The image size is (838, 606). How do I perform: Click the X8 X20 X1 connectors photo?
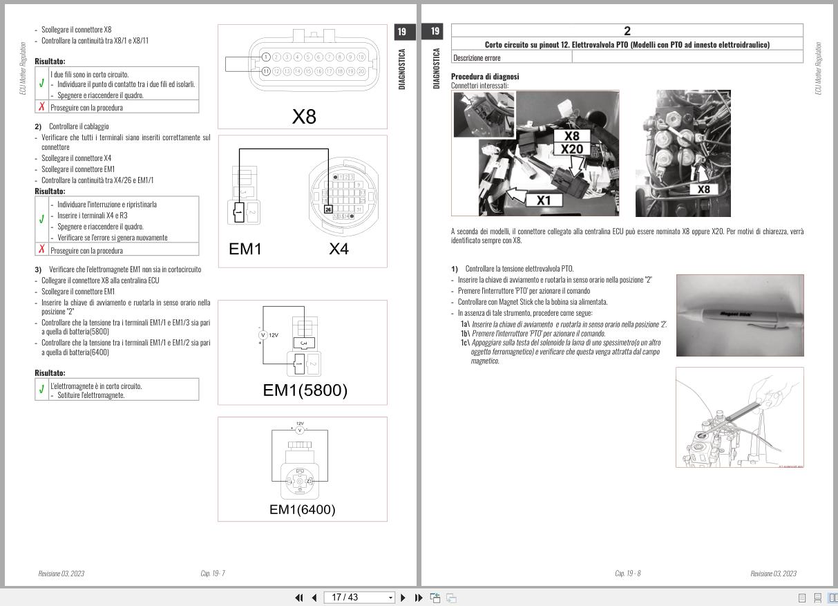pyautogui.click(x=535, y=153)
